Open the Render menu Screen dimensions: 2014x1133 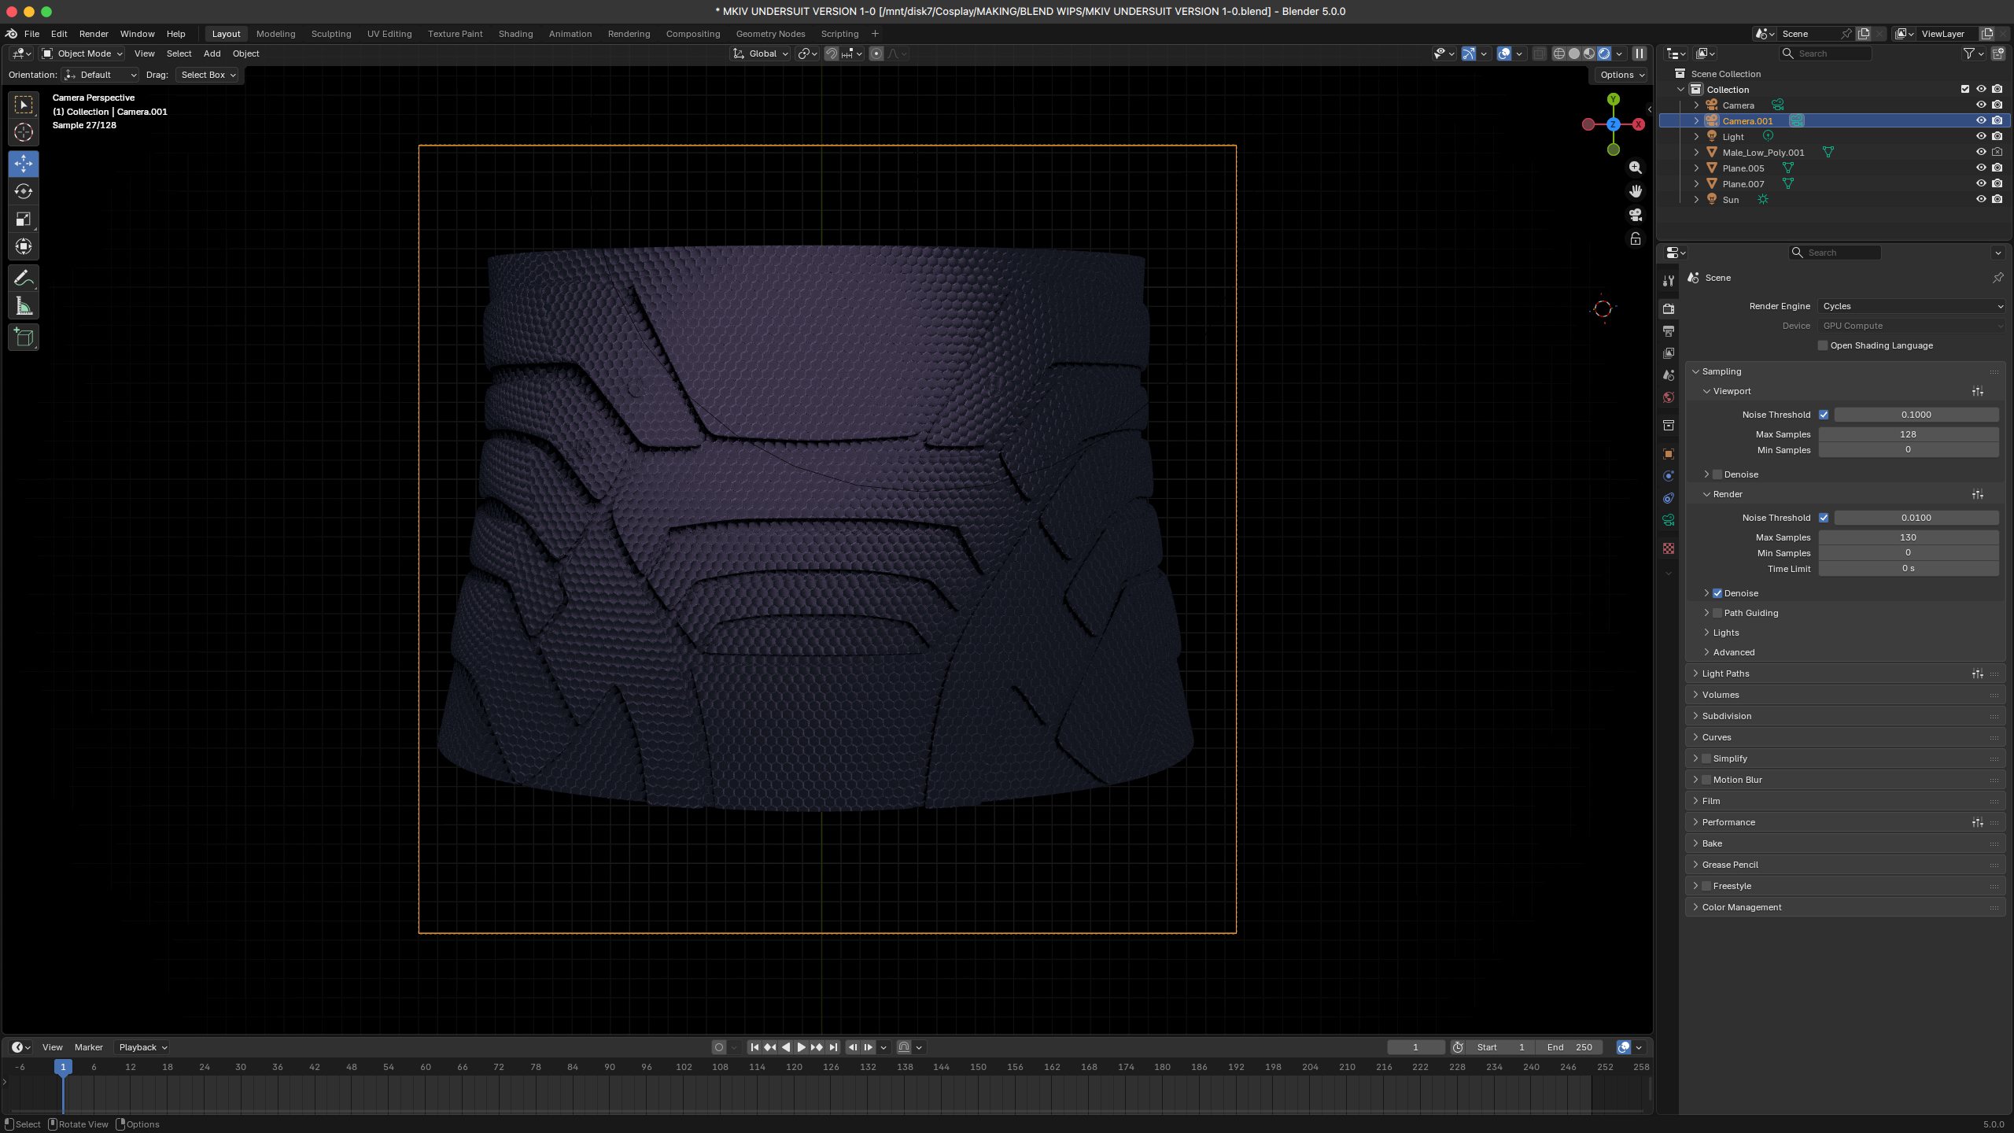click(x=94, y=34)
